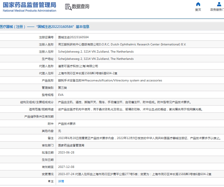Click the bullet icon beside 注
This screenshot has height=187, width=224.
tap(49, 181)
